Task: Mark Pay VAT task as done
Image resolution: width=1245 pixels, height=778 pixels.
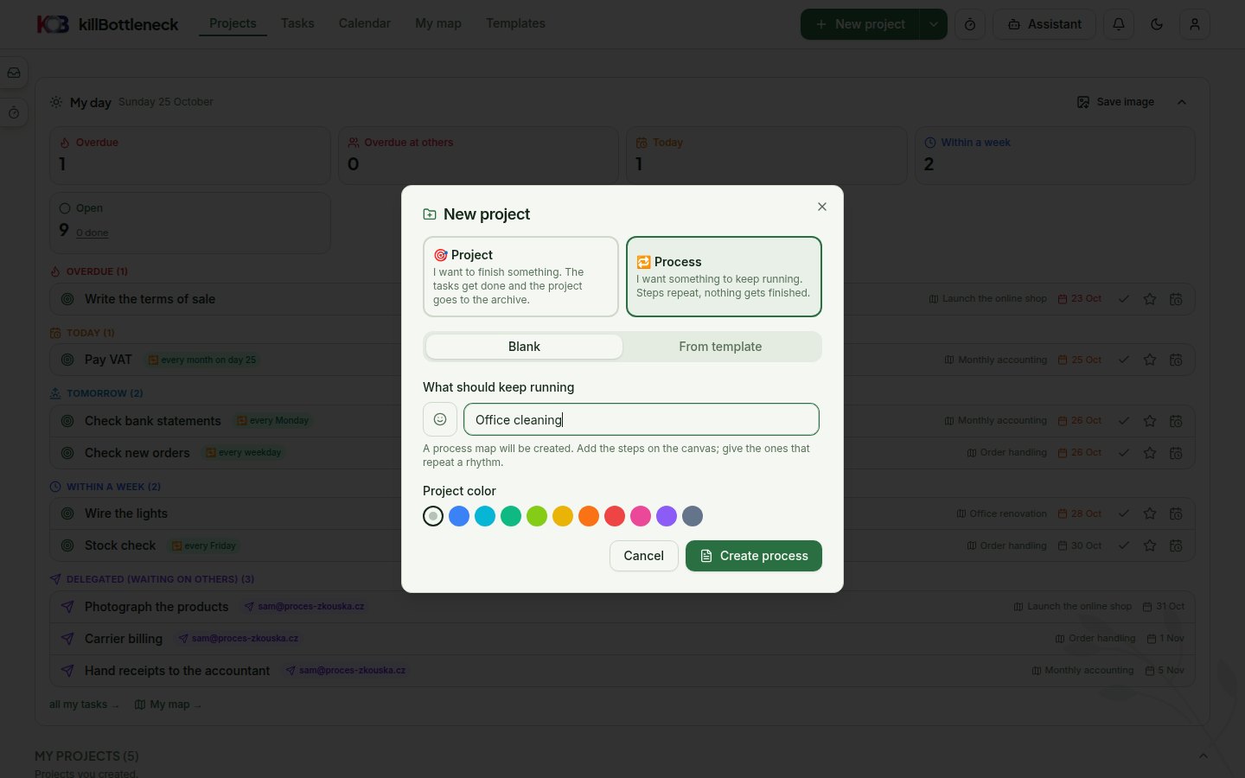Action: [1124, 360]
